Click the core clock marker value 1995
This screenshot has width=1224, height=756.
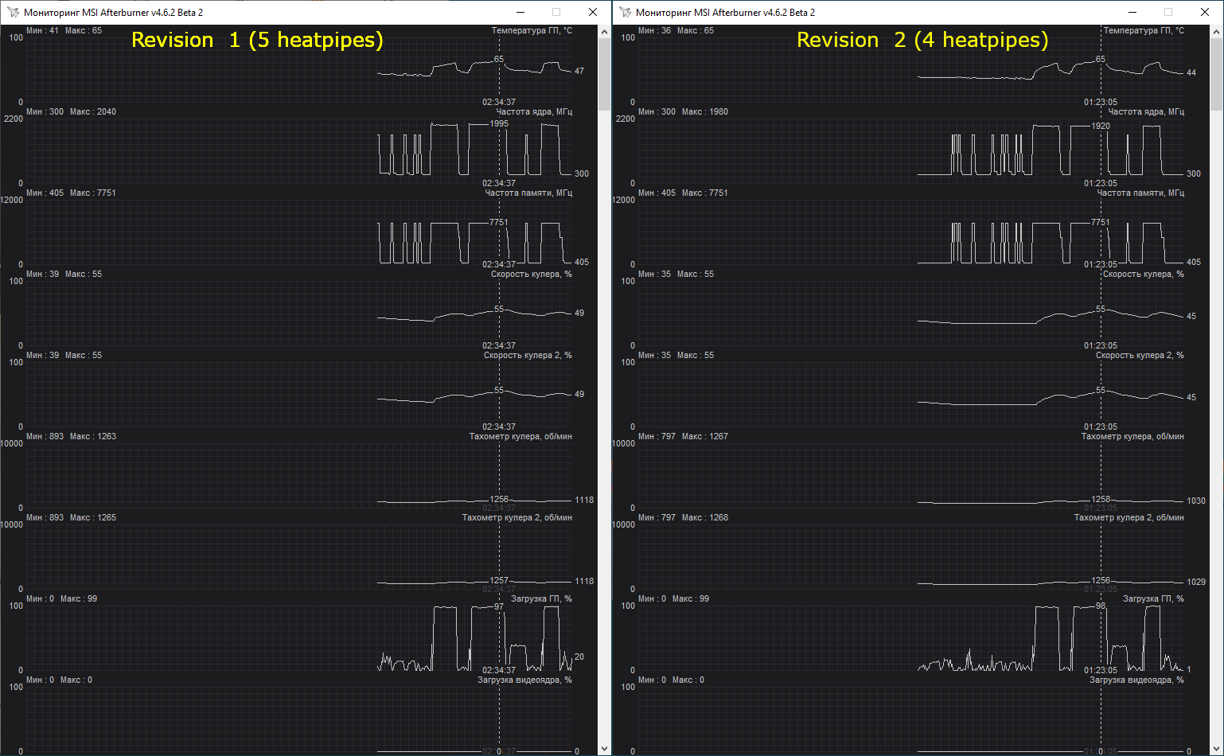click(x=499, y=123)
